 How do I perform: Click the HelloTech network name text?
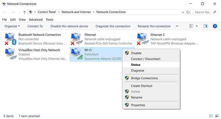pos(91,54)
